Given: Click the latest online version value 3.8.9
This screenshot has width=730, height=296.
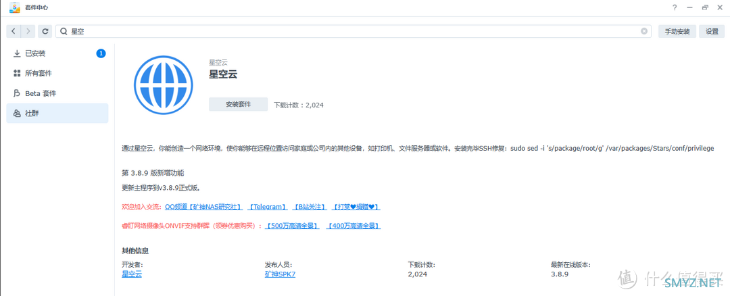Looking at the screenshot, I should pyautogui.click(x=560, y=274).
